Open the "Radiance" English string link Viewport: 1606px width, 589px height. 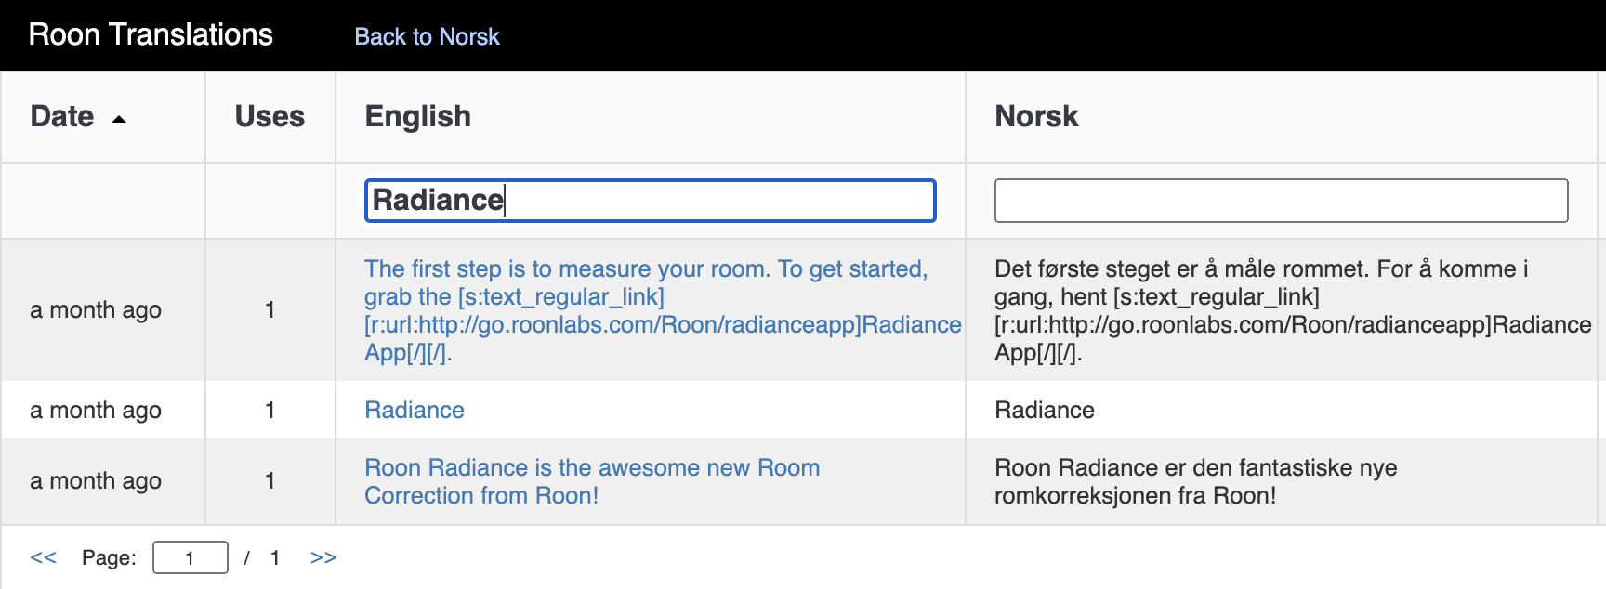coord(415,410)
